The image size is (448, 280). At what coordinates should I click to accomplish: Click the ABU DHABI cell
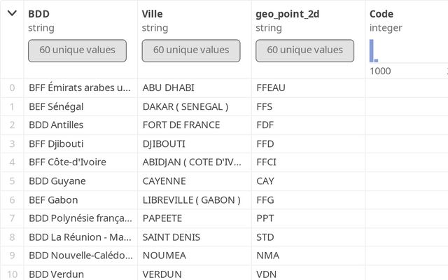pyautogui.click(x=195, y=87)
